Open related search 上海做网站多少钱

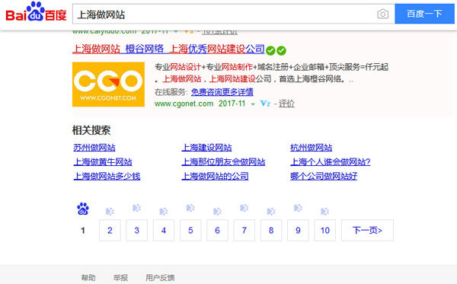[107, 176]
